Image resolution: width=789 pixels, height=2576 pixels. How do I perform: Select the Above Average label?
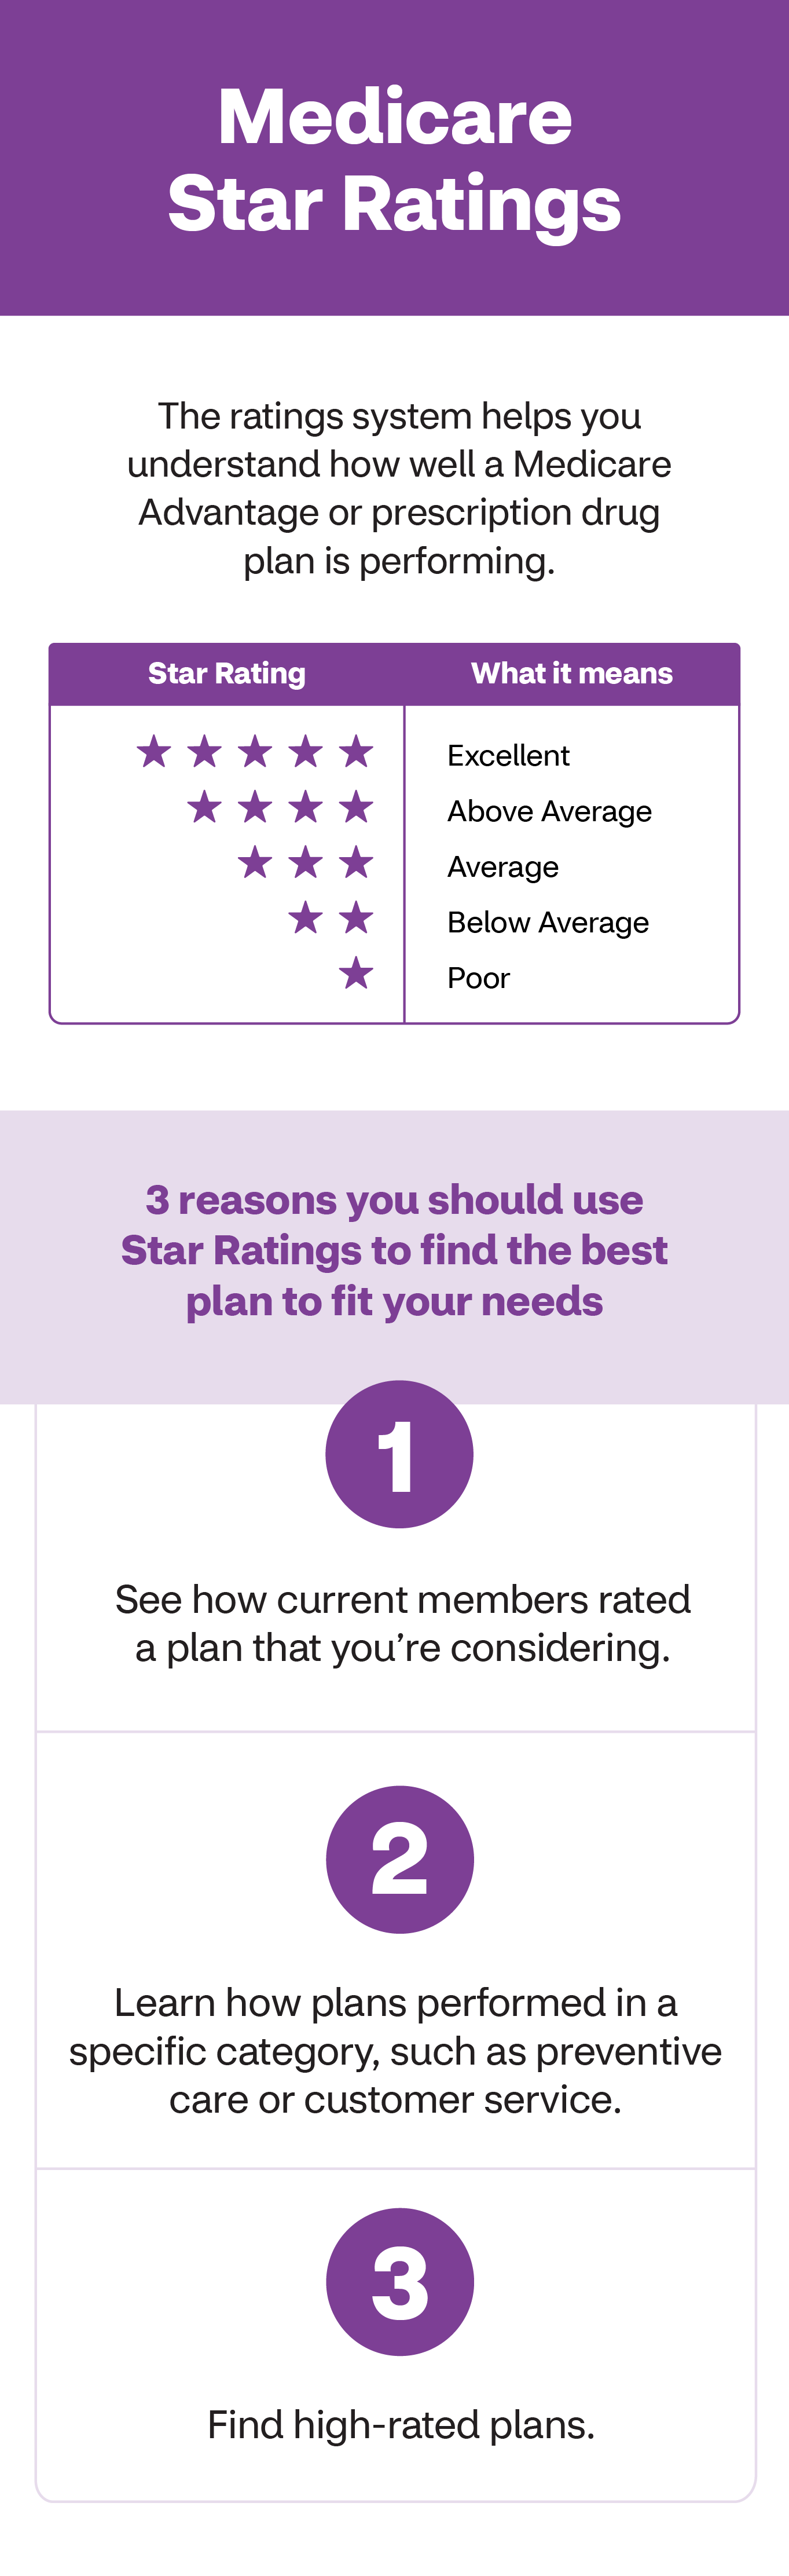(549, 811)
